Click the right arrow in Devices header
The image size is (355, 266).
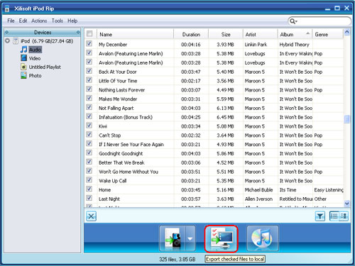78,32
